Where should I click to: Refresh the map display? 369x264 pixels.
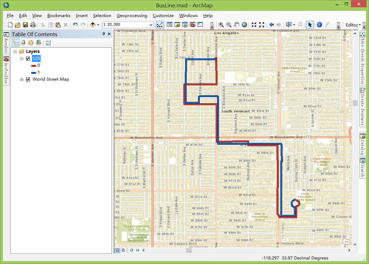coord(132,250)
